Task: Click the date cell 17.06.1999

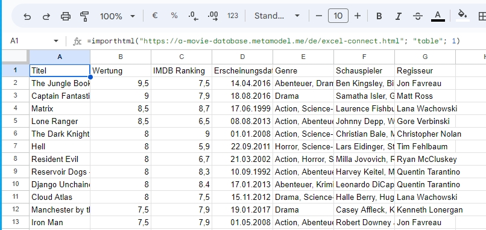Action: point(242,108)
